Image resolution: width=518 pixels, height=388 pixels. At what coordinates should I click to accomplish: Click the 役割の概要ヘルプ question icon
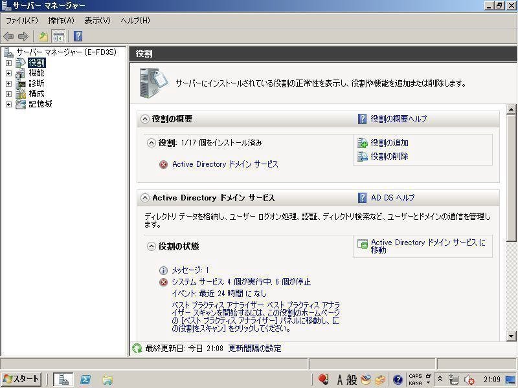click(362, 119)
